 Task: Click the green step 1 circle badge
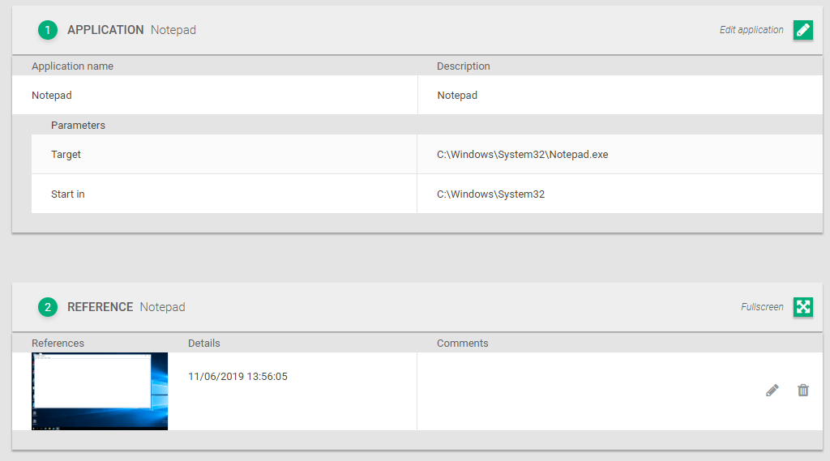(x=48, y=30)
